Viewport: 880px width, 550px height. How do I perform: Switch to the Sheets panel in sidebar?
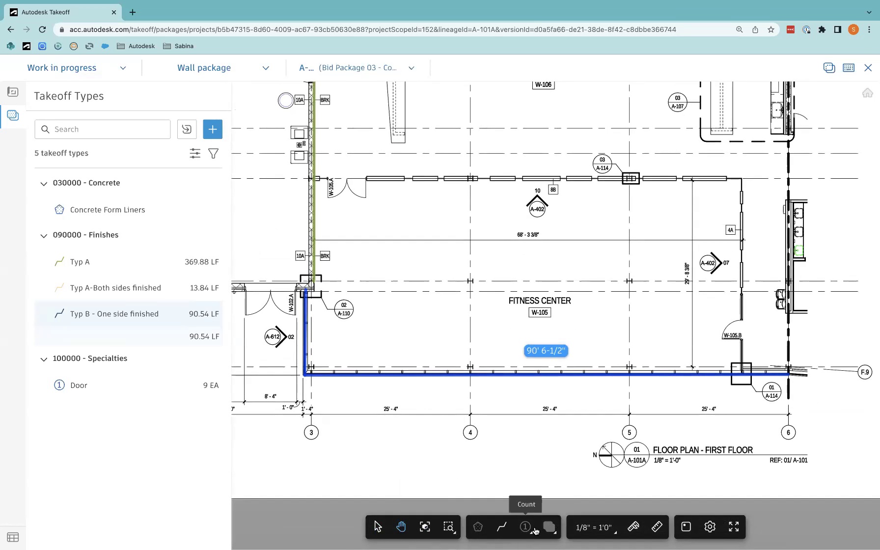pyautogui.click(x=13, y=92)
